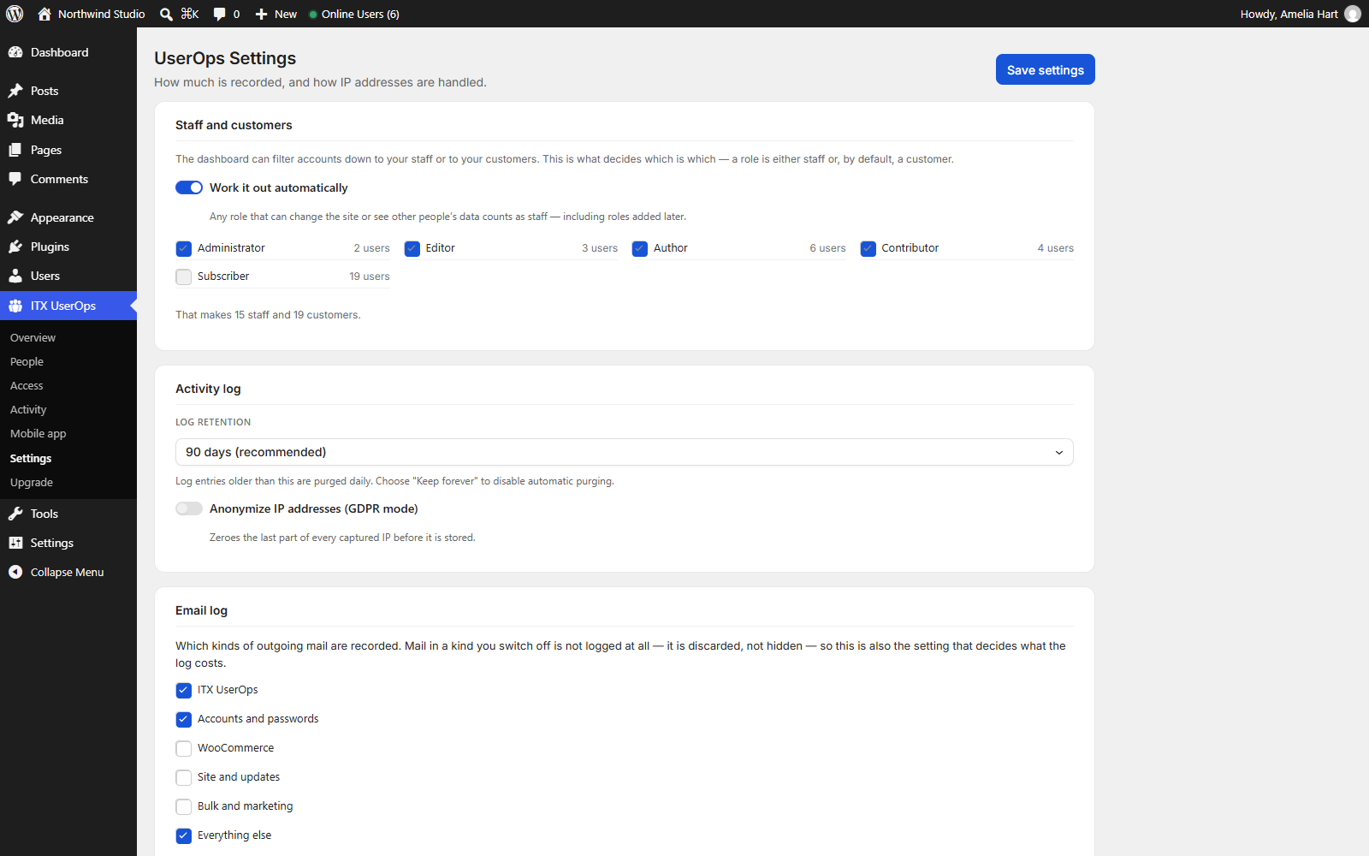Uncheck the Editor role checkbox
The height and width of the screenshot is (856, 1369).
412,248
